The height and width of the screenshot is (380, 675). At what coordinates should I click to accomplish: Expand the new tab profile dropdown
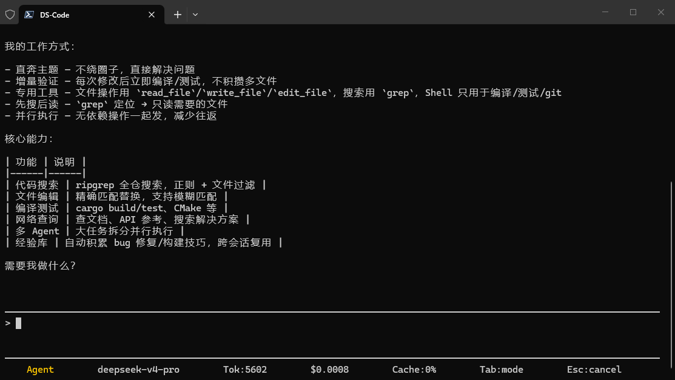[x=195, y=15]
